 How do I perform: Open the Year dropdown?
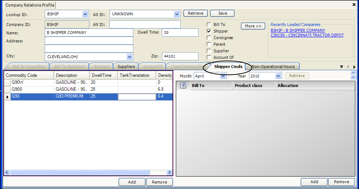click(x=278, y=76)
